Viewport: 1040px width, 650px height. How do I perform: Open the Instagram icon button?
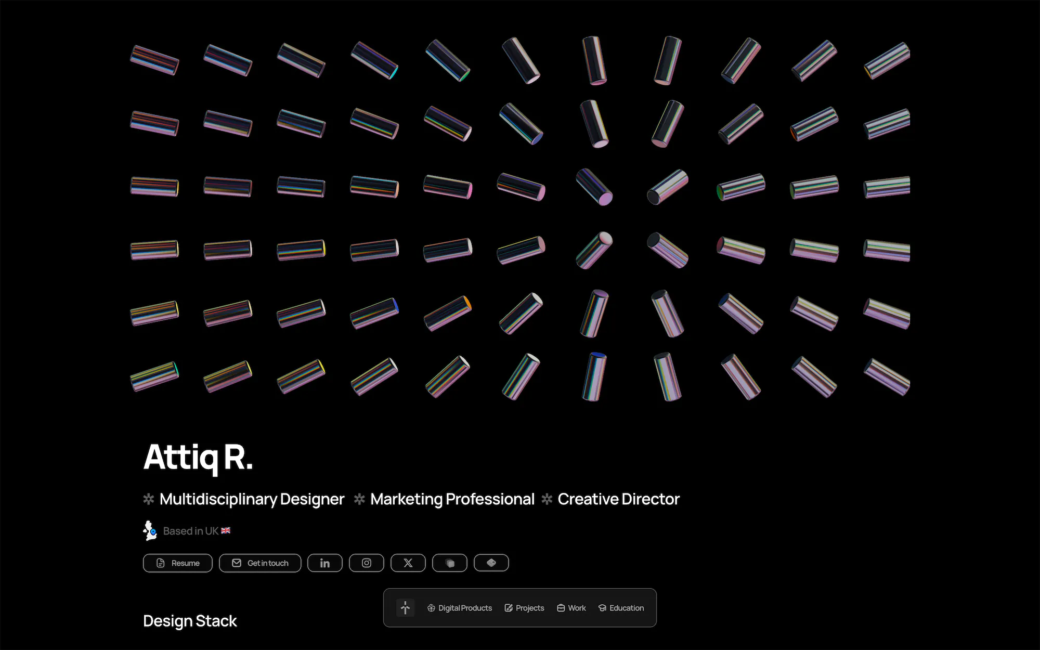366,563
